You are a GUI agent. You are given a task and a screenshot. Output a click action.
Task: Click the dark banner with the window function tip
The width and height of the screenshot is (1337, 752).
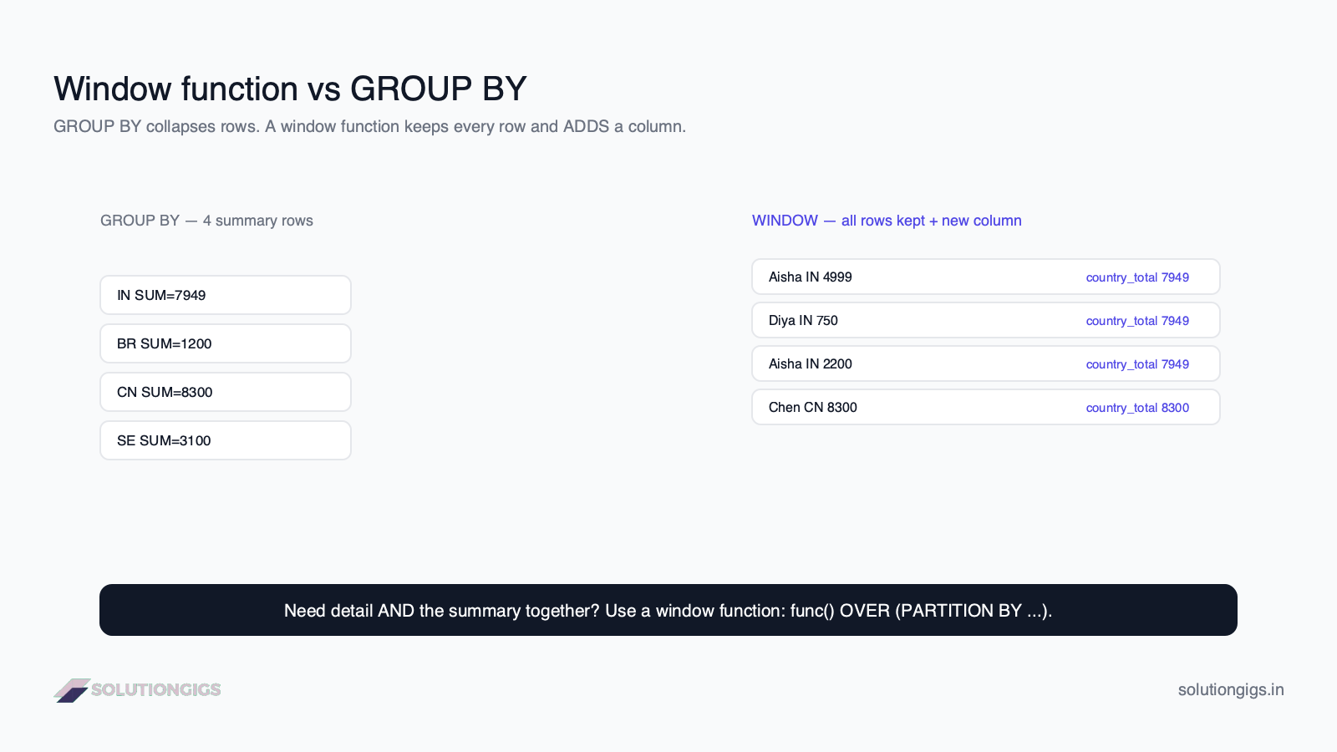coord(668,610)
